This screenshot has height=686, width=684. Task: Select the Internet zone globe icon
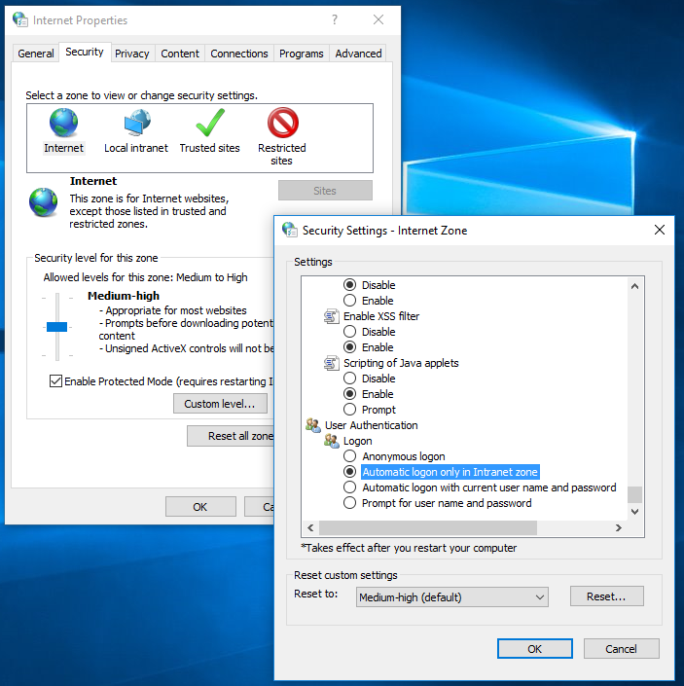63,124
